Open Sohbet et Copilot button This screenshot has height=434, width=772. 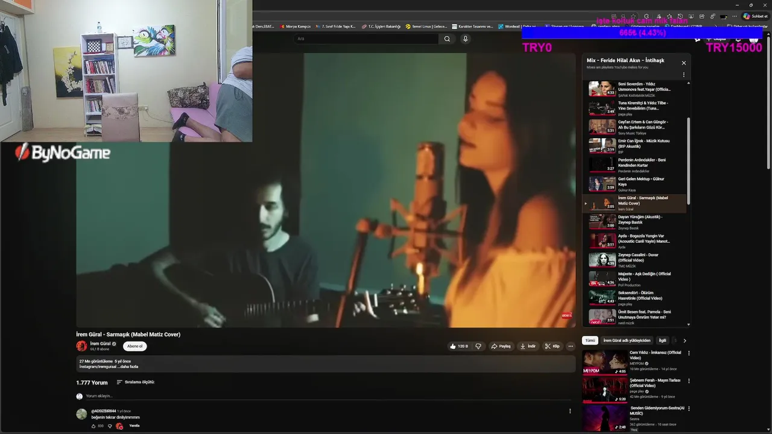(755, 16)
